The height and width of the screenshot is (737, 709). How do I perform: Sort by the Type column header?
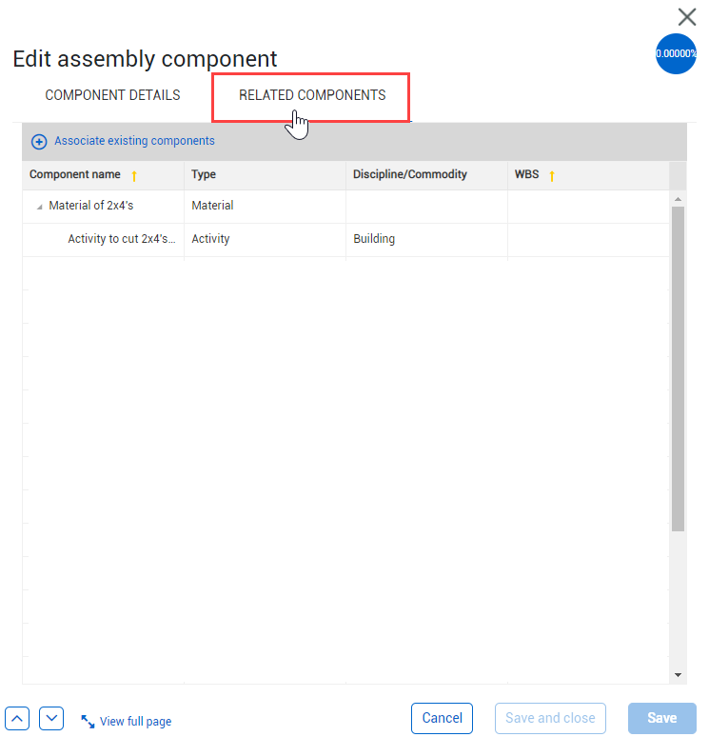pos(204,174)
